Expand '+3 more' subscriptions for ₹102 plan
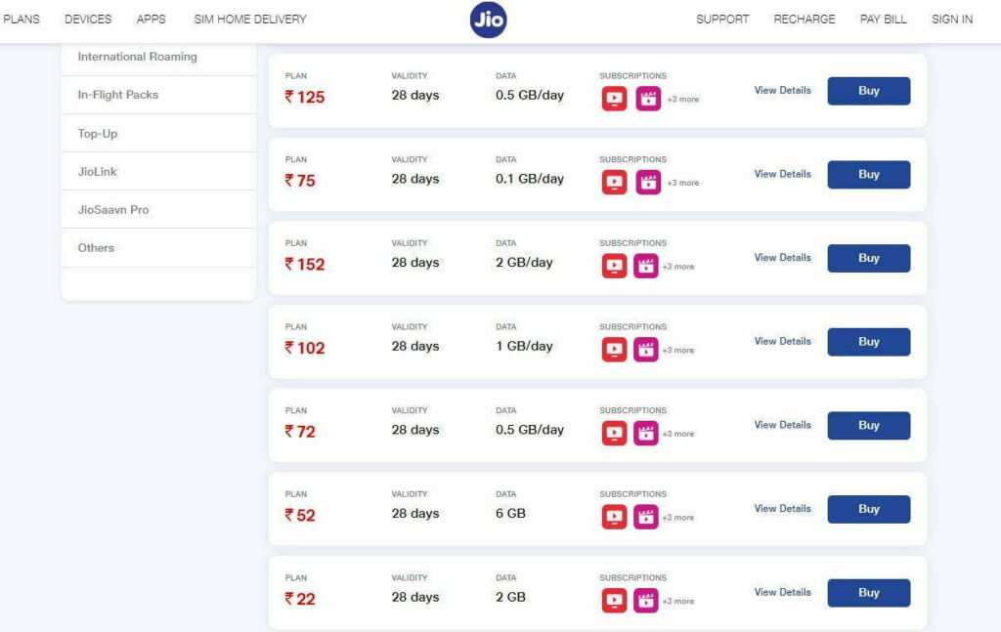The width and height of the screenshot is (1001, 632). click(678, 350)
